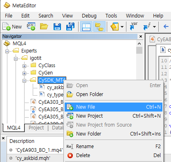171x162 pixels.
Task: Select the CyGen folder
Action: click(45, 73)
